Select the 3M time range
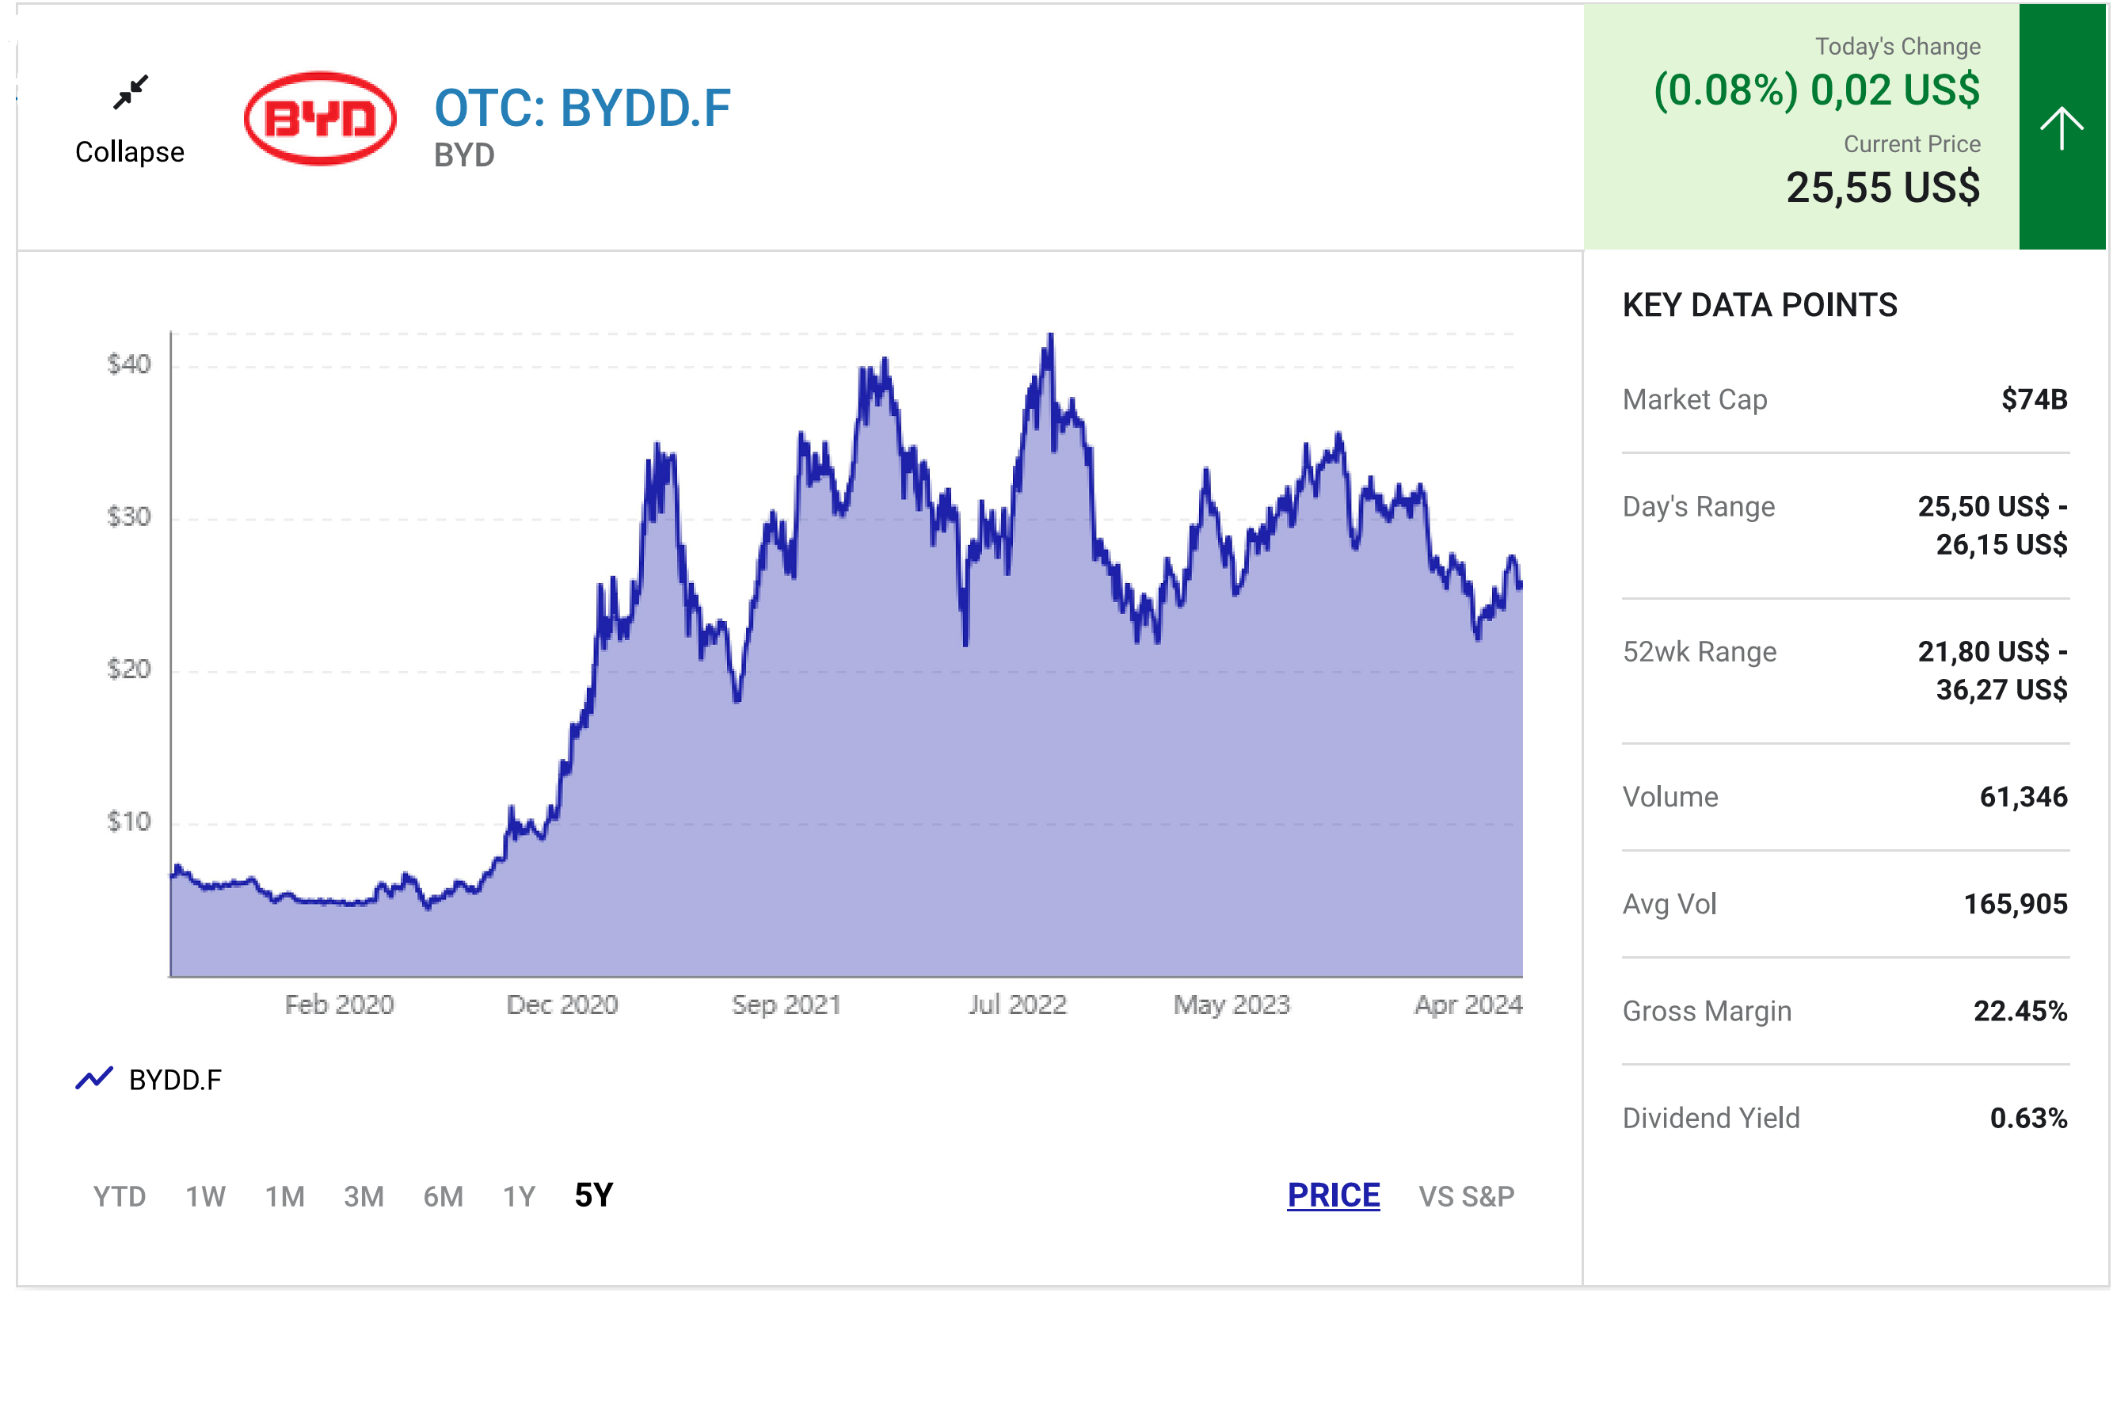This screenshot has height=1407, width=2113. pos(364,1196)
